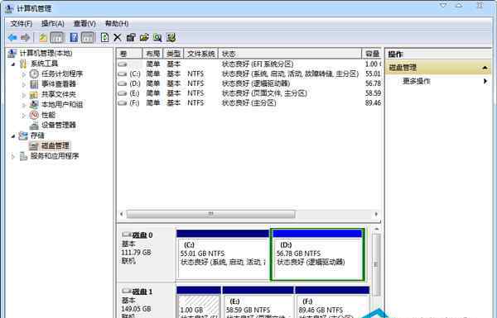497x318 pixels.
Task: Toggle the action pane toolbar icon
Action: [88, 38]
